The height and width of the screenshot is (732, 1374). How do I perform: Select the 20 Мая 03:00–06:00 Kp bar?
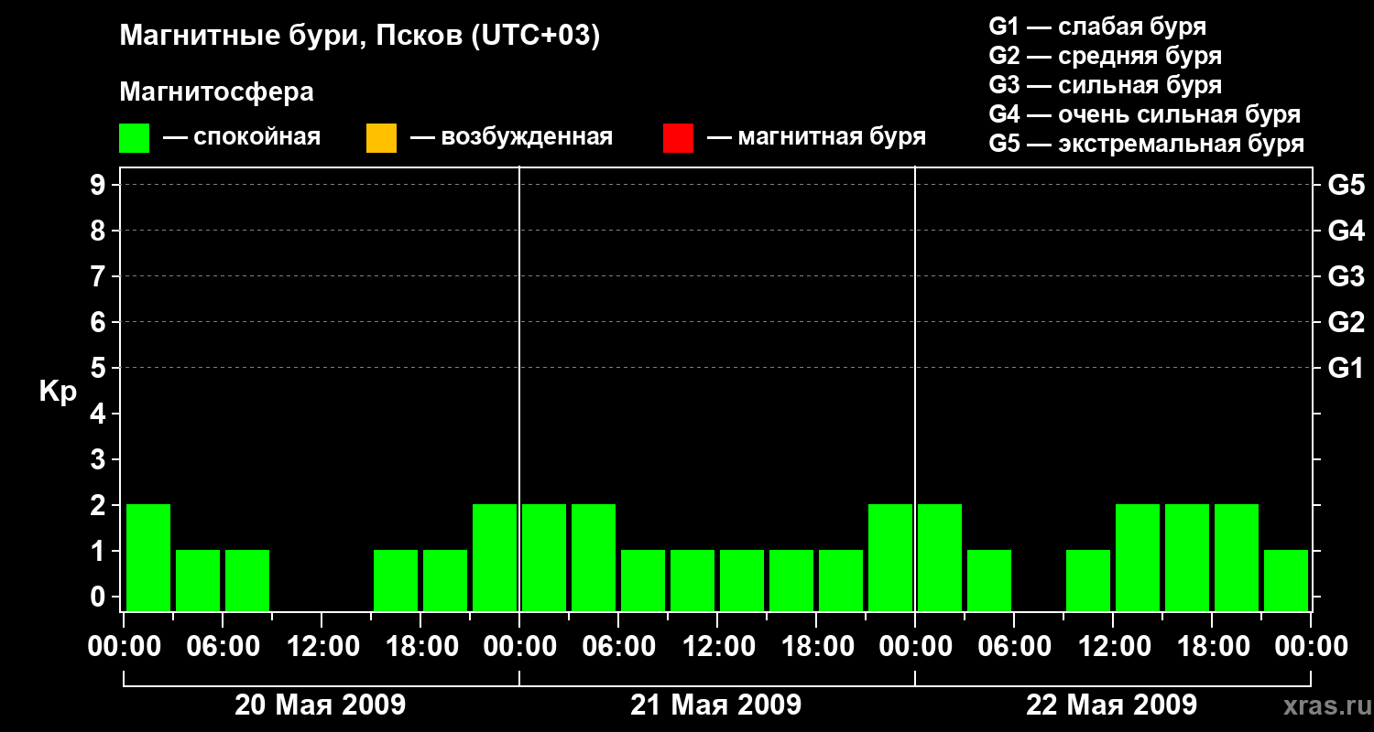tap(198, 580)
